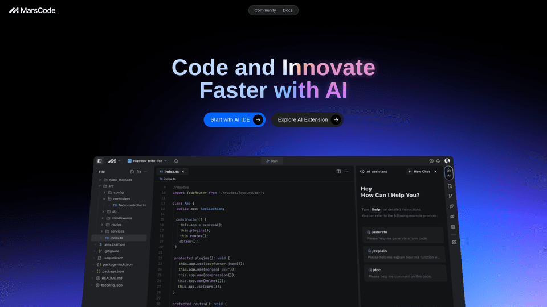Click Start with AI IDE button
This screenshot has height=307, width=547.
click(x=234, y=120)
